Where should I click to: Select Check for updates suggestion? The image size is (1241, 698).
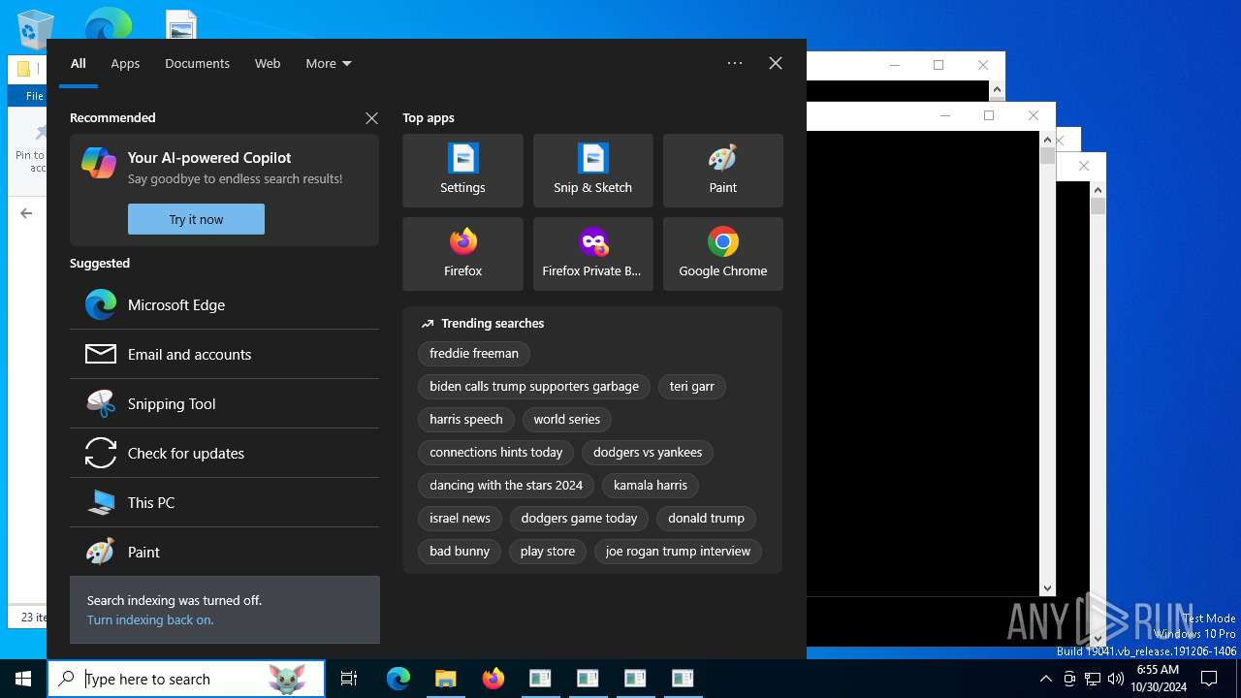tap(224, 453)
